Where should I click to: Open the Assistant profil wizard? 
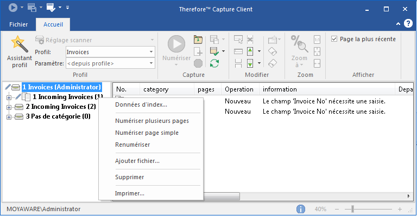(x=19, y=51)
